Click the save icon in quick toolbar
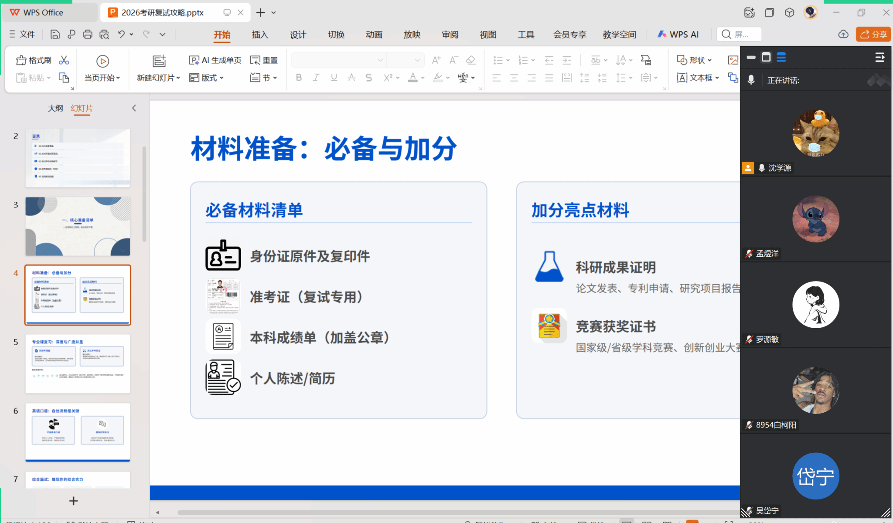Image resolution: width=893 pixels, height=523 pixels. click(55, 34)
